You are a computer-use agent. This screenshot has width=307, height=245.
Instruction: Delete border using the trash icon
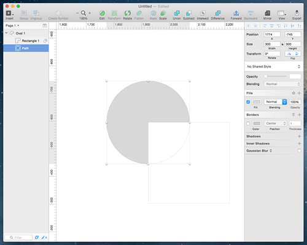tap(293, 115)
